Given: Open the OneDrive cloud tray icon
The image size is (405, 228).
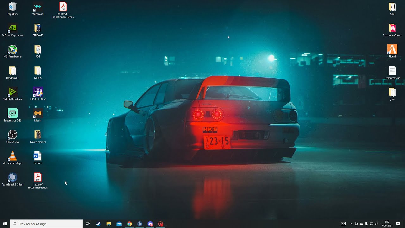Looking at the screenshot, I should tap(361, 224).
